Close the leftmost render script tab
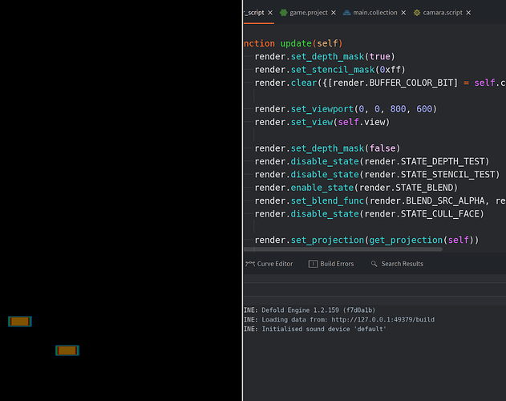The height and width of the screenshot is (401, 506). pos(270,13)
